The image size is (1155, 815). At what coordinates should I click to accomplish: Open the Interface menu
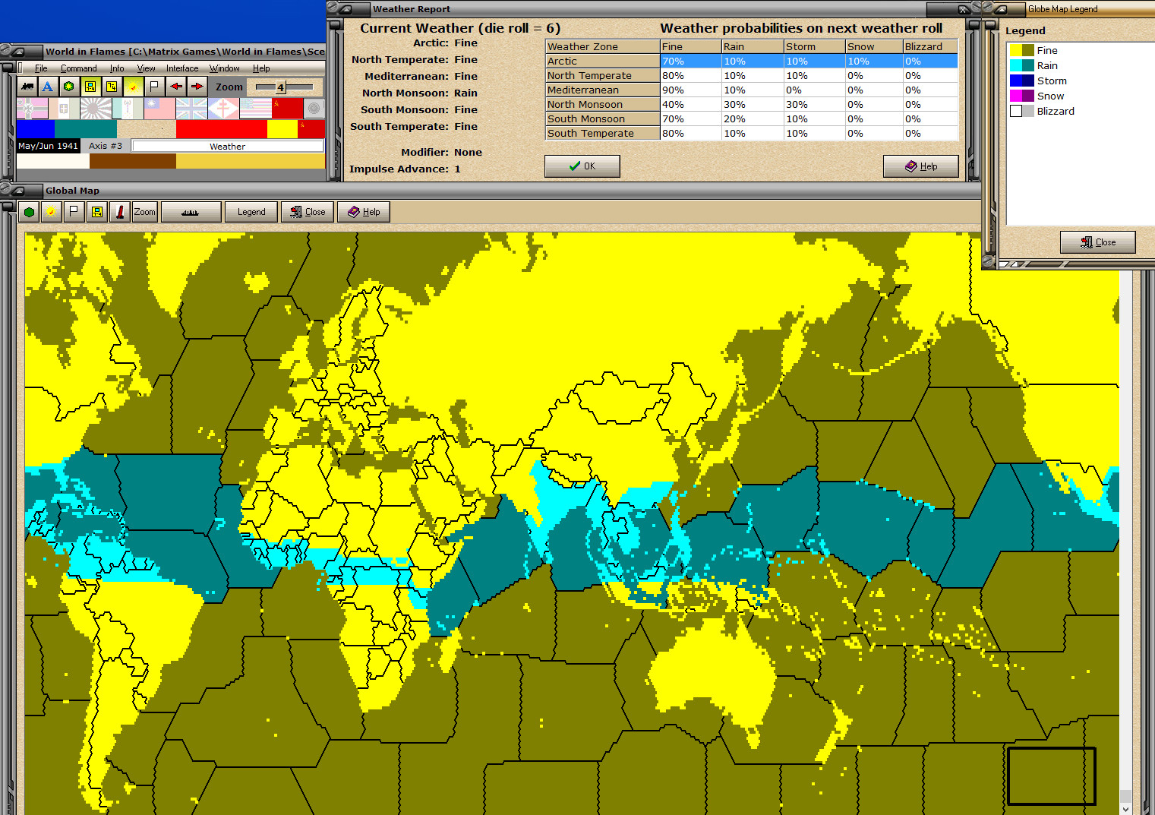click(x=182, y=68)
